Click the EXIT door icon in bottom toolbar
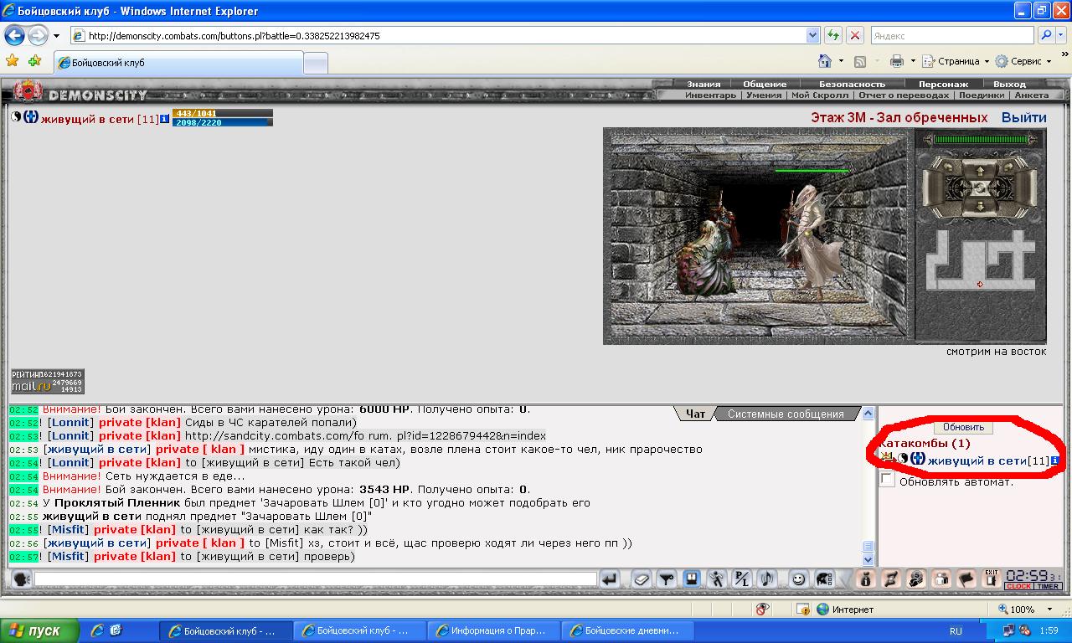The height and width of the screenshot is (643, 1072). click(x=992, y=579)
